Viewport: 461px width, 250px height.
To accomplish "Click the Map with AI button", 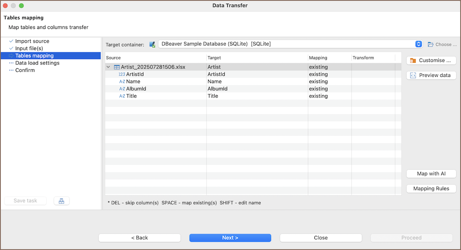I will tap(431, 174).
